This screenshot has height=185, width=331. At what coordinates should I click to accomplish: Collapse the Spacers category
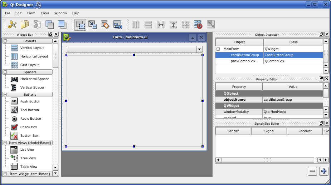(5, 72)
